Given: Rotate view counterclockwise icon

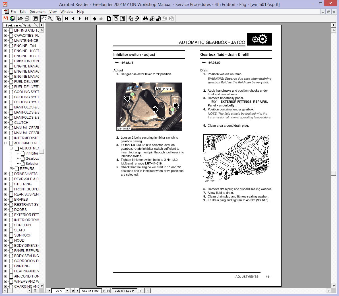Looking at the screenshot, I should coord(130,18).
